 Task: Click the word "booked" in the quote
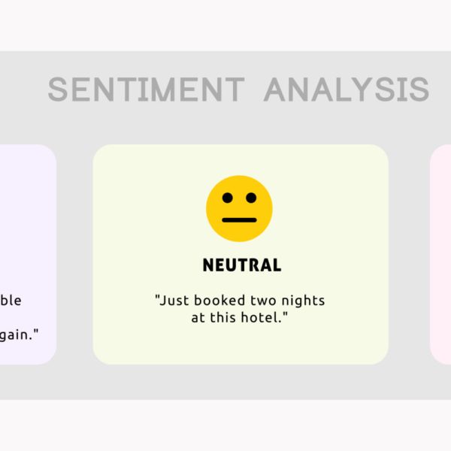click(x=219, y=300)
